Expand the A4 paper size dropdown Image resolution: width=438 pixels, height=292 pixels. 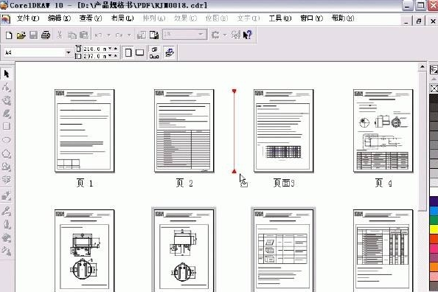[68, 52]
